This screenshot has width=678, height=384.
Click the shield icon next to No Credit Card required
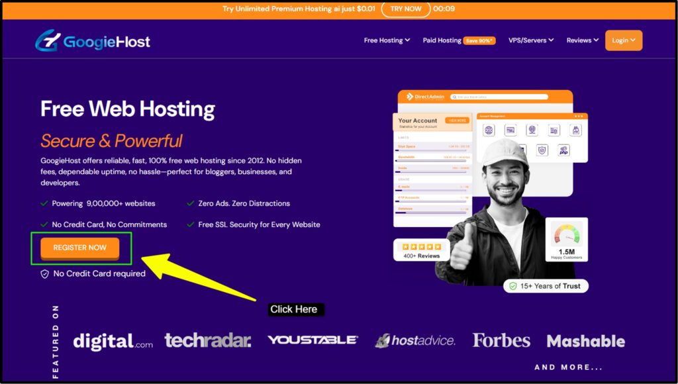point(45,273)
